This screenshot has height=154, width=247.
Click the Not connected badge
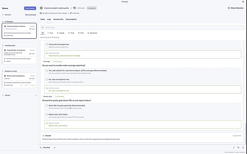pyautogui.click(x=31, y=15)
